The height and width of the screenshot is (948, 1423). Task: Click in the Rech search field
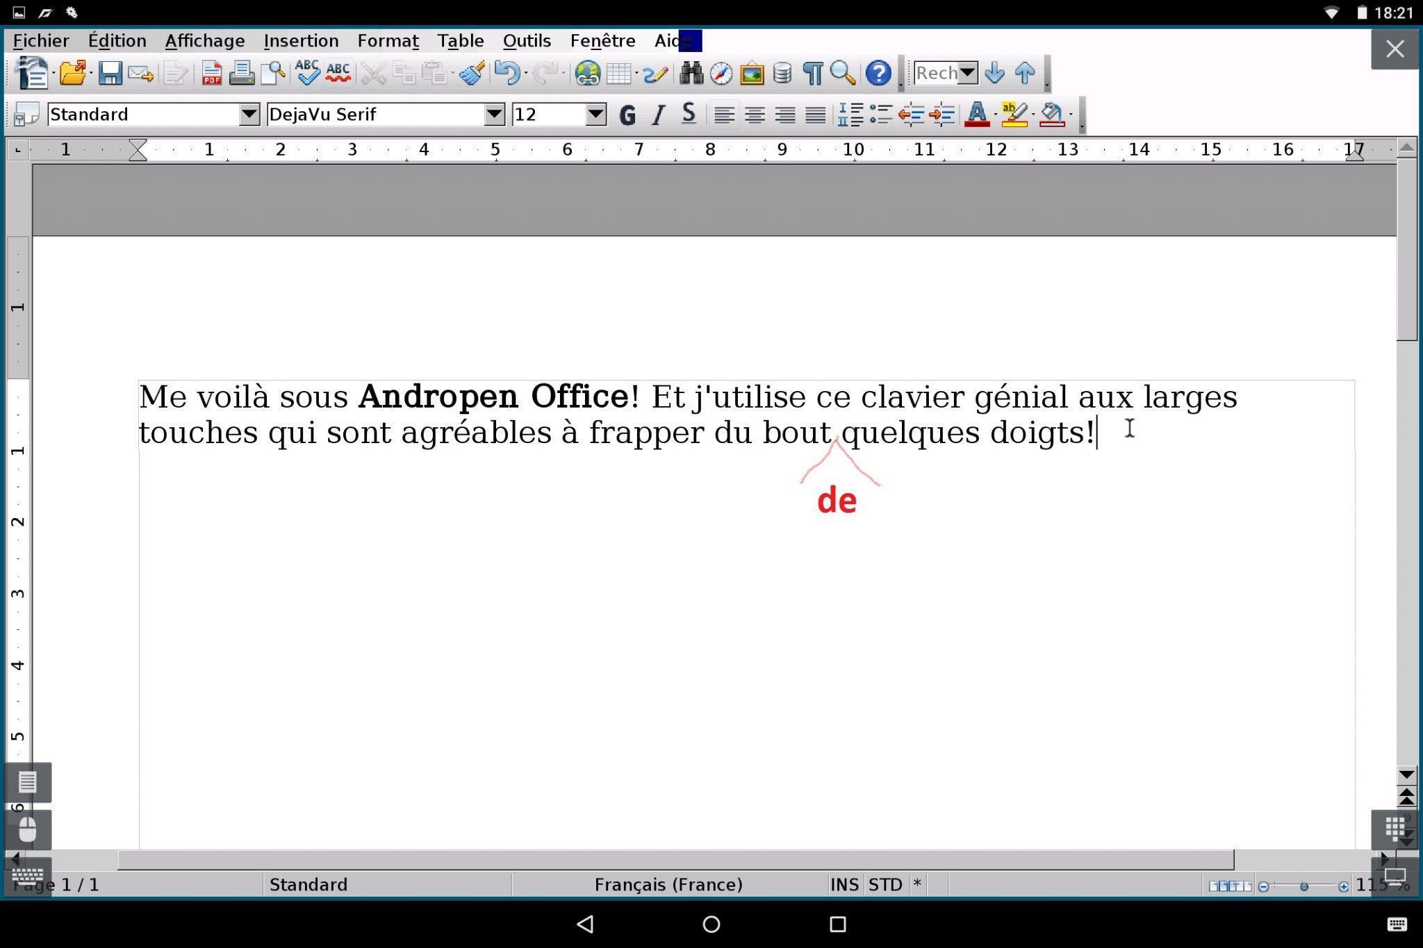pyautogui.click(x=936, y=73)
